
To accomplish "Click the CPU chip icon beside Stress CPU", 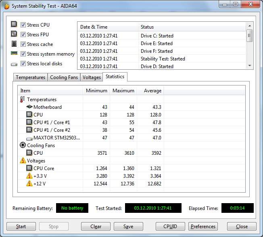I will 14,24.
